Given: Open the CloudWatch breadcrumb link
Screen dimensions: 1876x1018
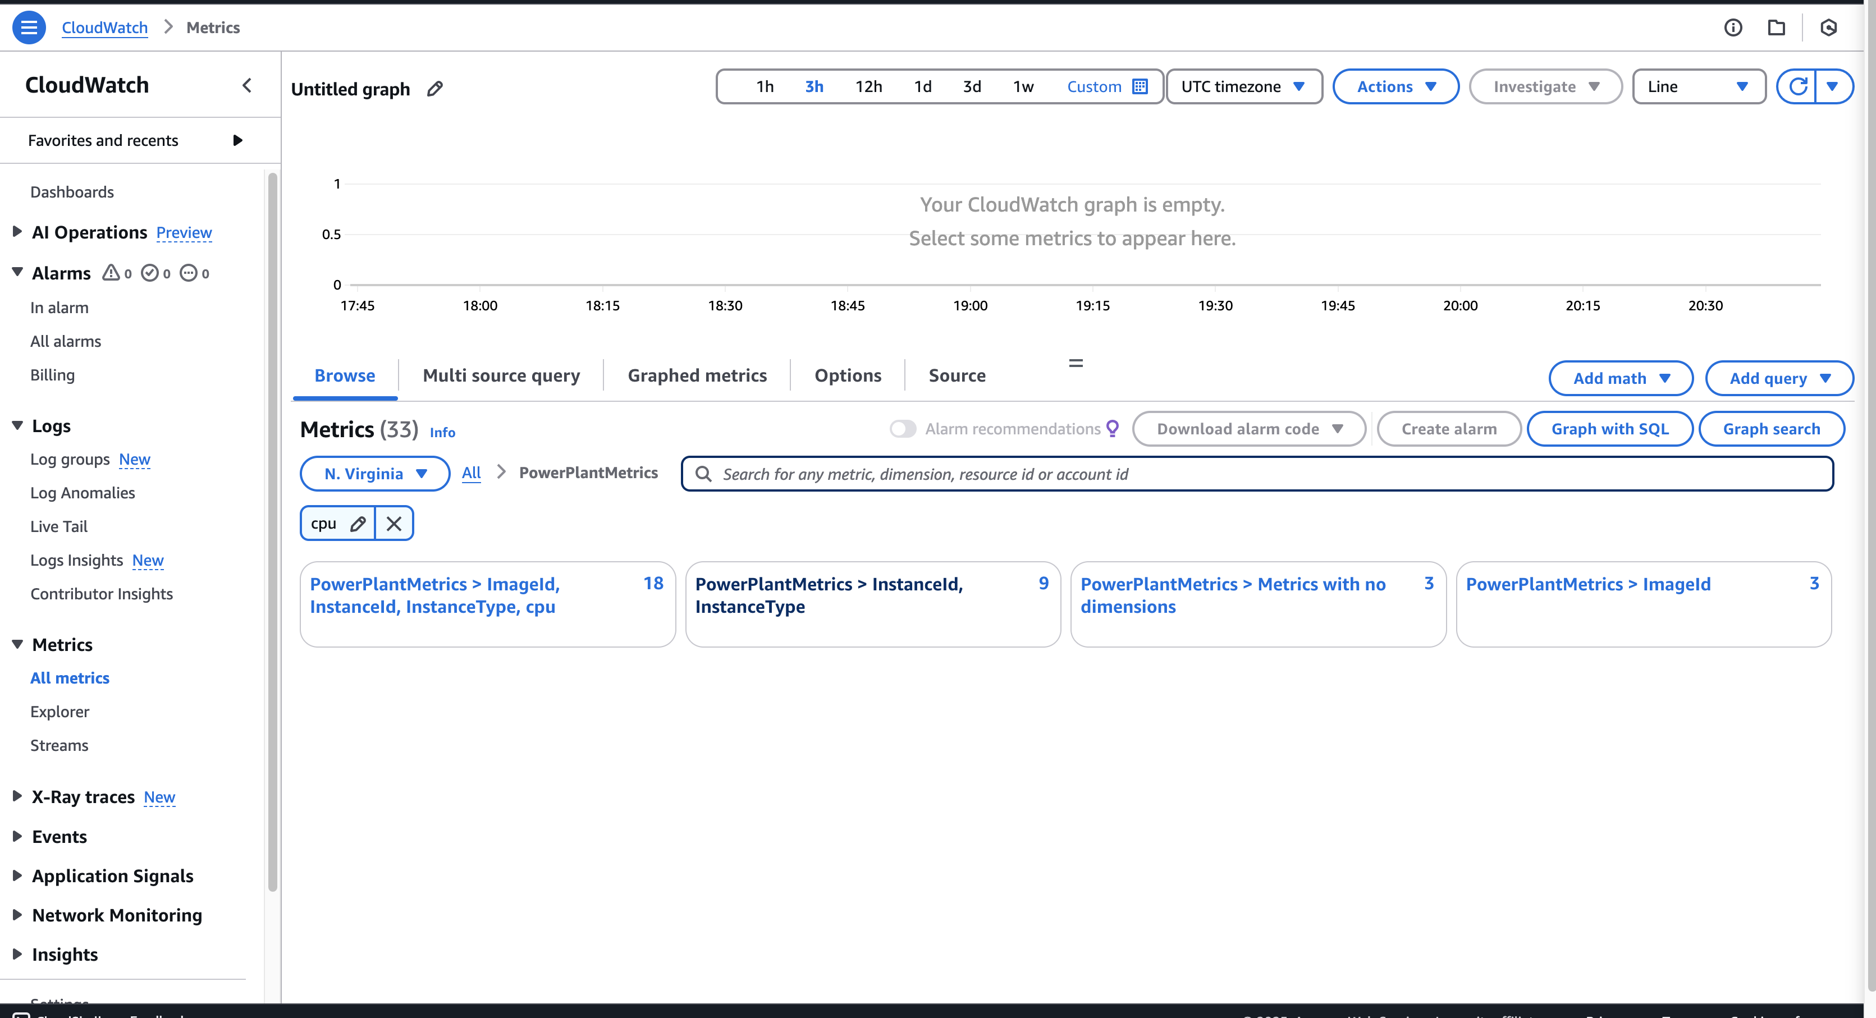Looking at the screenshot, I should (105, 27).
